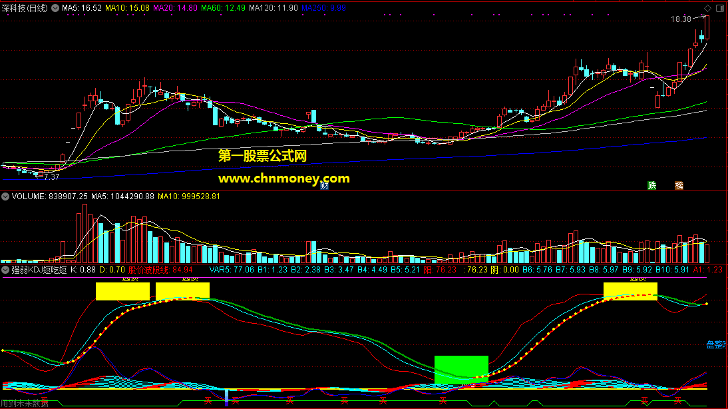Open the orange 榜 marker
The height and width of the screenshot is (409, 728).
(679, 185)
